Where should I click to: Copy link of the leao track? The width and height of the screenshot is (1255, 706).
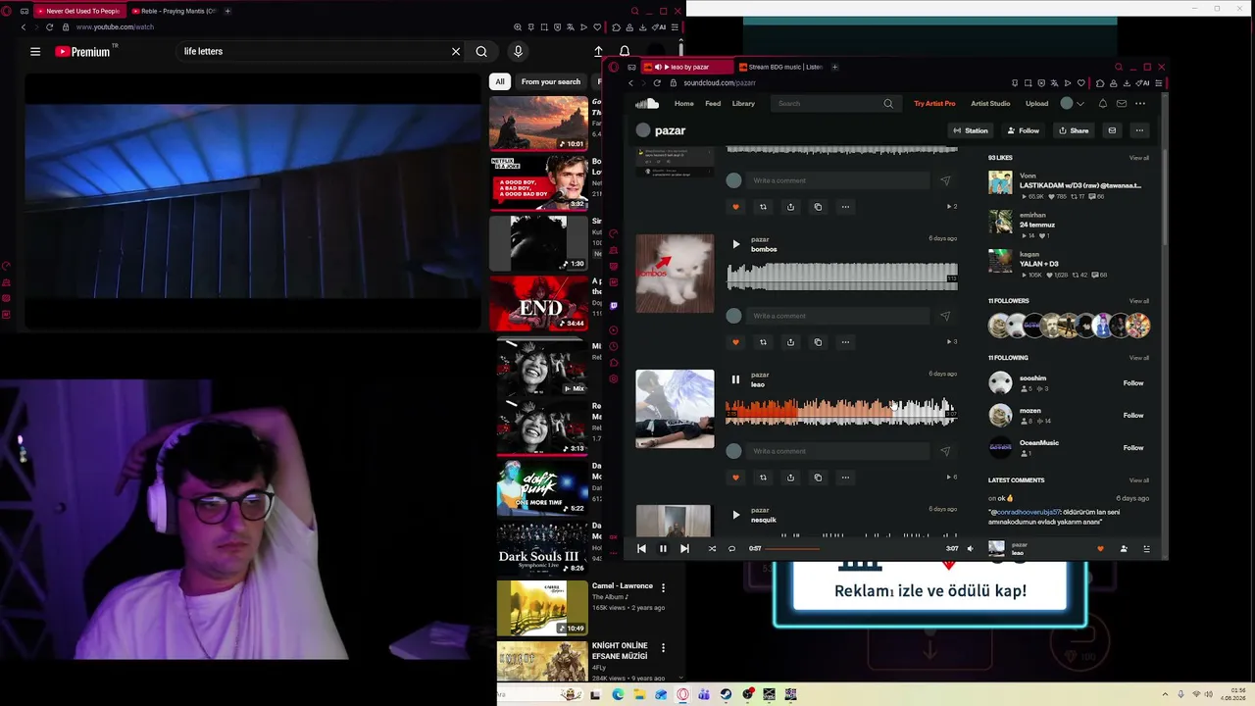(818, 478)
